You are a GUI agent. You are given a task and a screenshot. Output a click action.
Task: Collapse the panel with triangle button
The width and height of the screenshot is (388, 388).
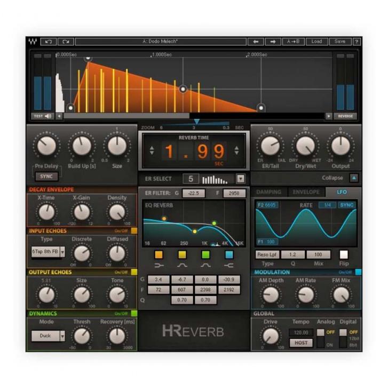coord(354,178)
